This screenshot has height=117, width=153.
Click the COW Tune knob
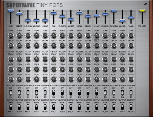coord(79,36)
